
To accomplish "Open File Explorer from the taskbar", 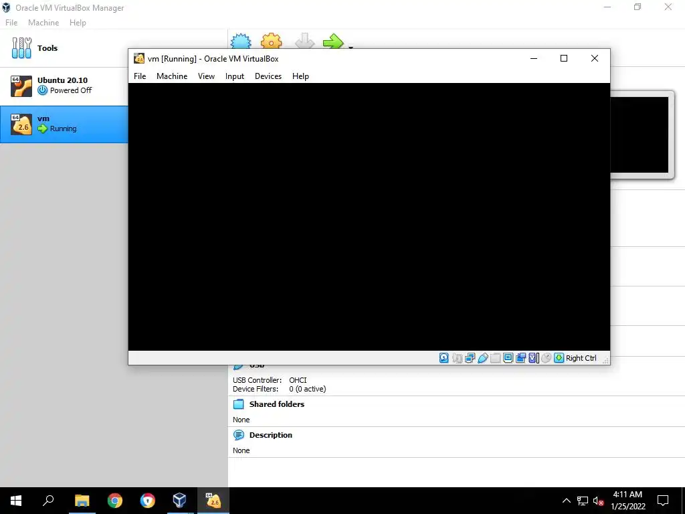I will tap(82, 501).
